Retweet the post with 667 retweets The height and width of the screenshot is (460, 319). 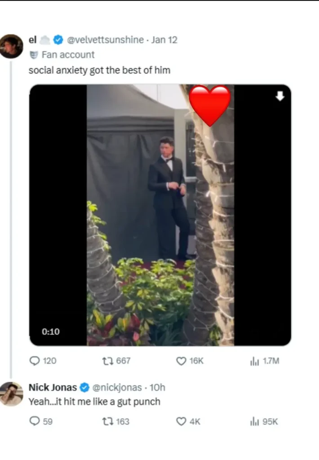109,361
